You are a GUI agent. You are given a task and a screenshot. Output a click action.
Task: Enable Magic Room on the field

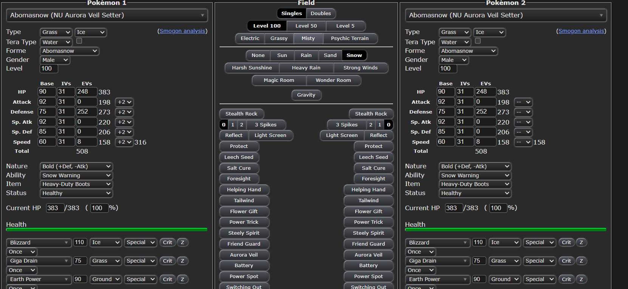[278, 80]
